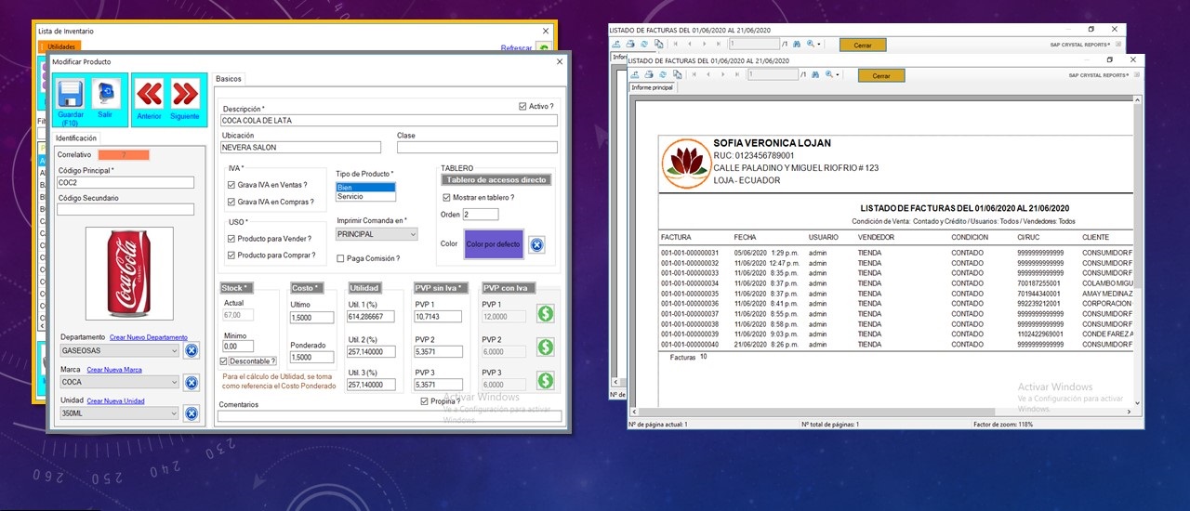Uncheck the Activo checkbox
The width and height of the screenshot is (1190, 511).
pyautogui.click(x=522, y=107)
